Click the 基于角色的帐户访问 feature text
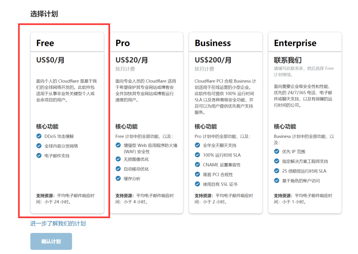 pos(301,181)
